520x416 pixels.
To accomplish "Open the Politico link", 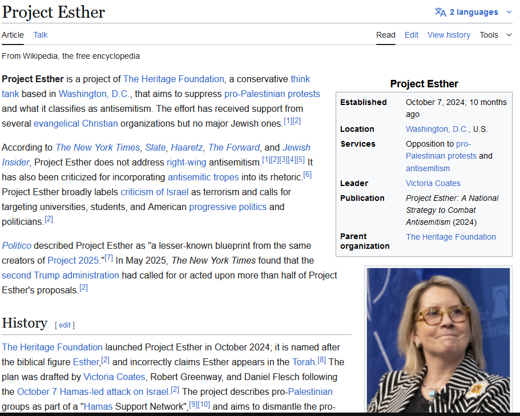I will [17, 246].
